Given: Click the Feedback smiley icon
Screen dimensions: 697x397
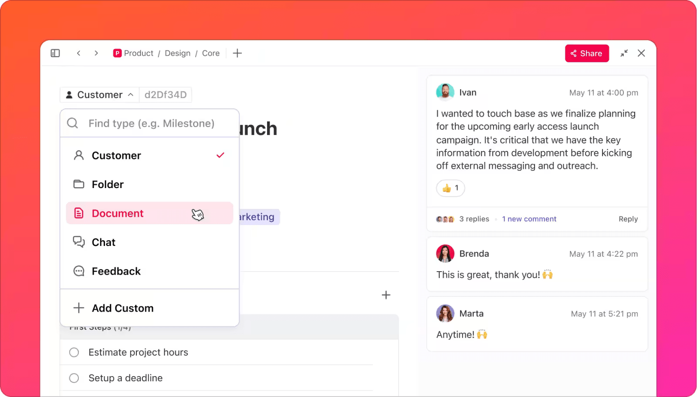Looking at the screenshot, I should point(78,271).
